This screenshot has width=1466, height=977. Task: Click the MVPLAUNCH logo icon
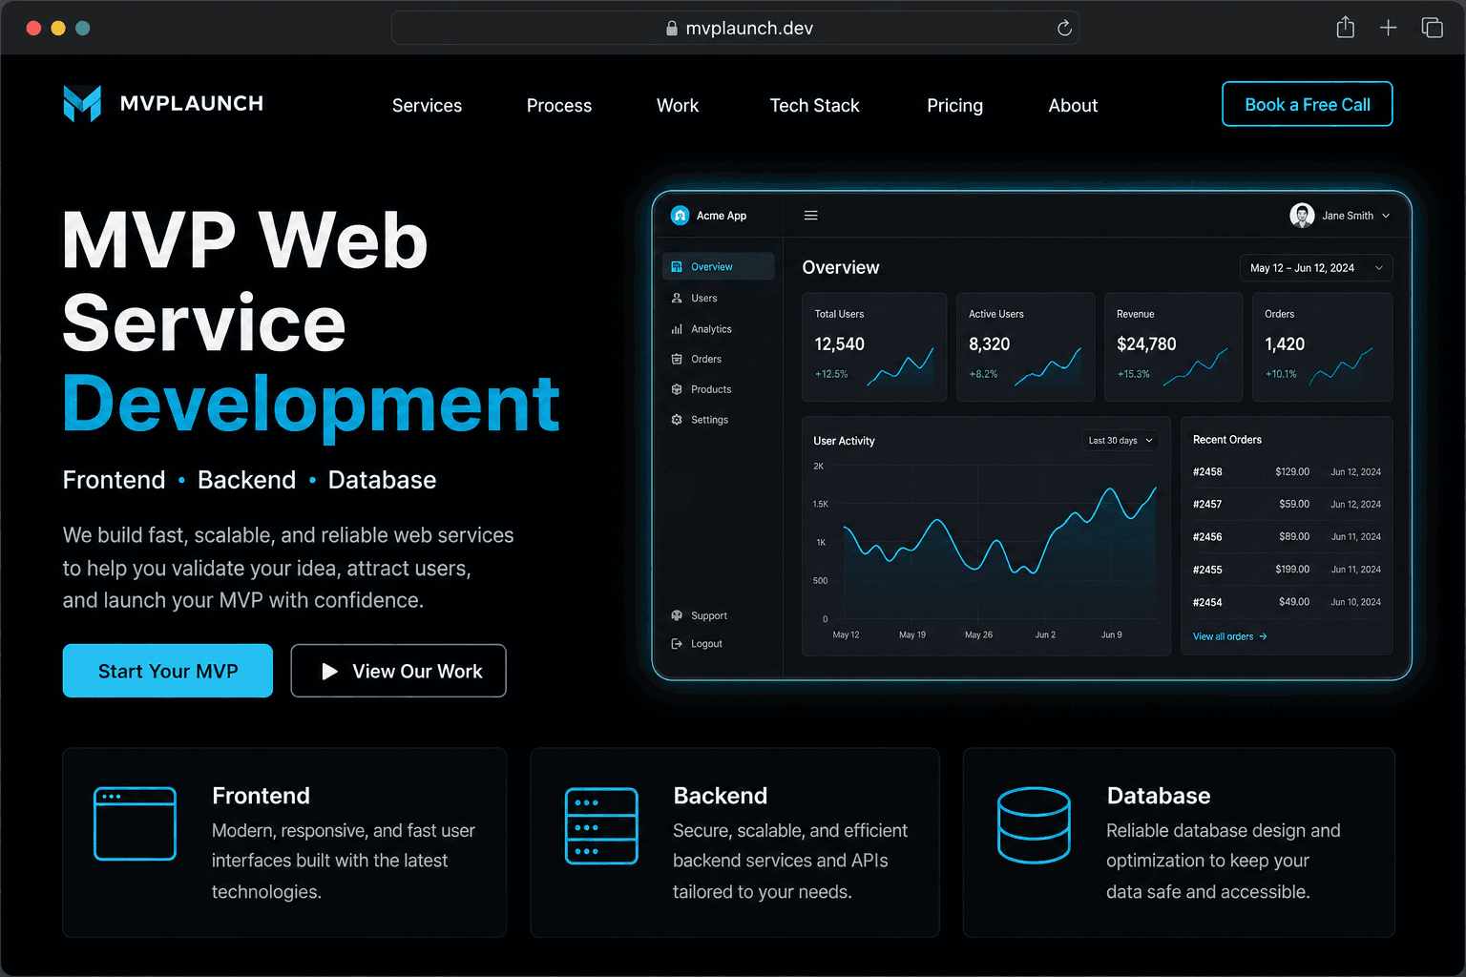tap(82, 103)
